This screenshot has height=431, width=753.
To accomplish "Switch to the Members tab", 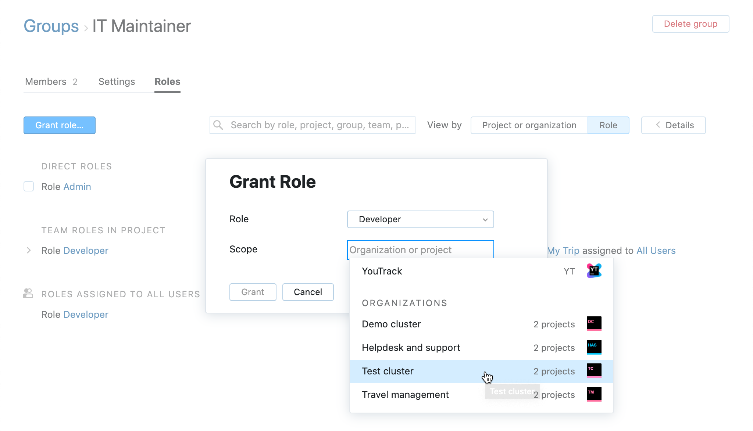I will 46,82.
